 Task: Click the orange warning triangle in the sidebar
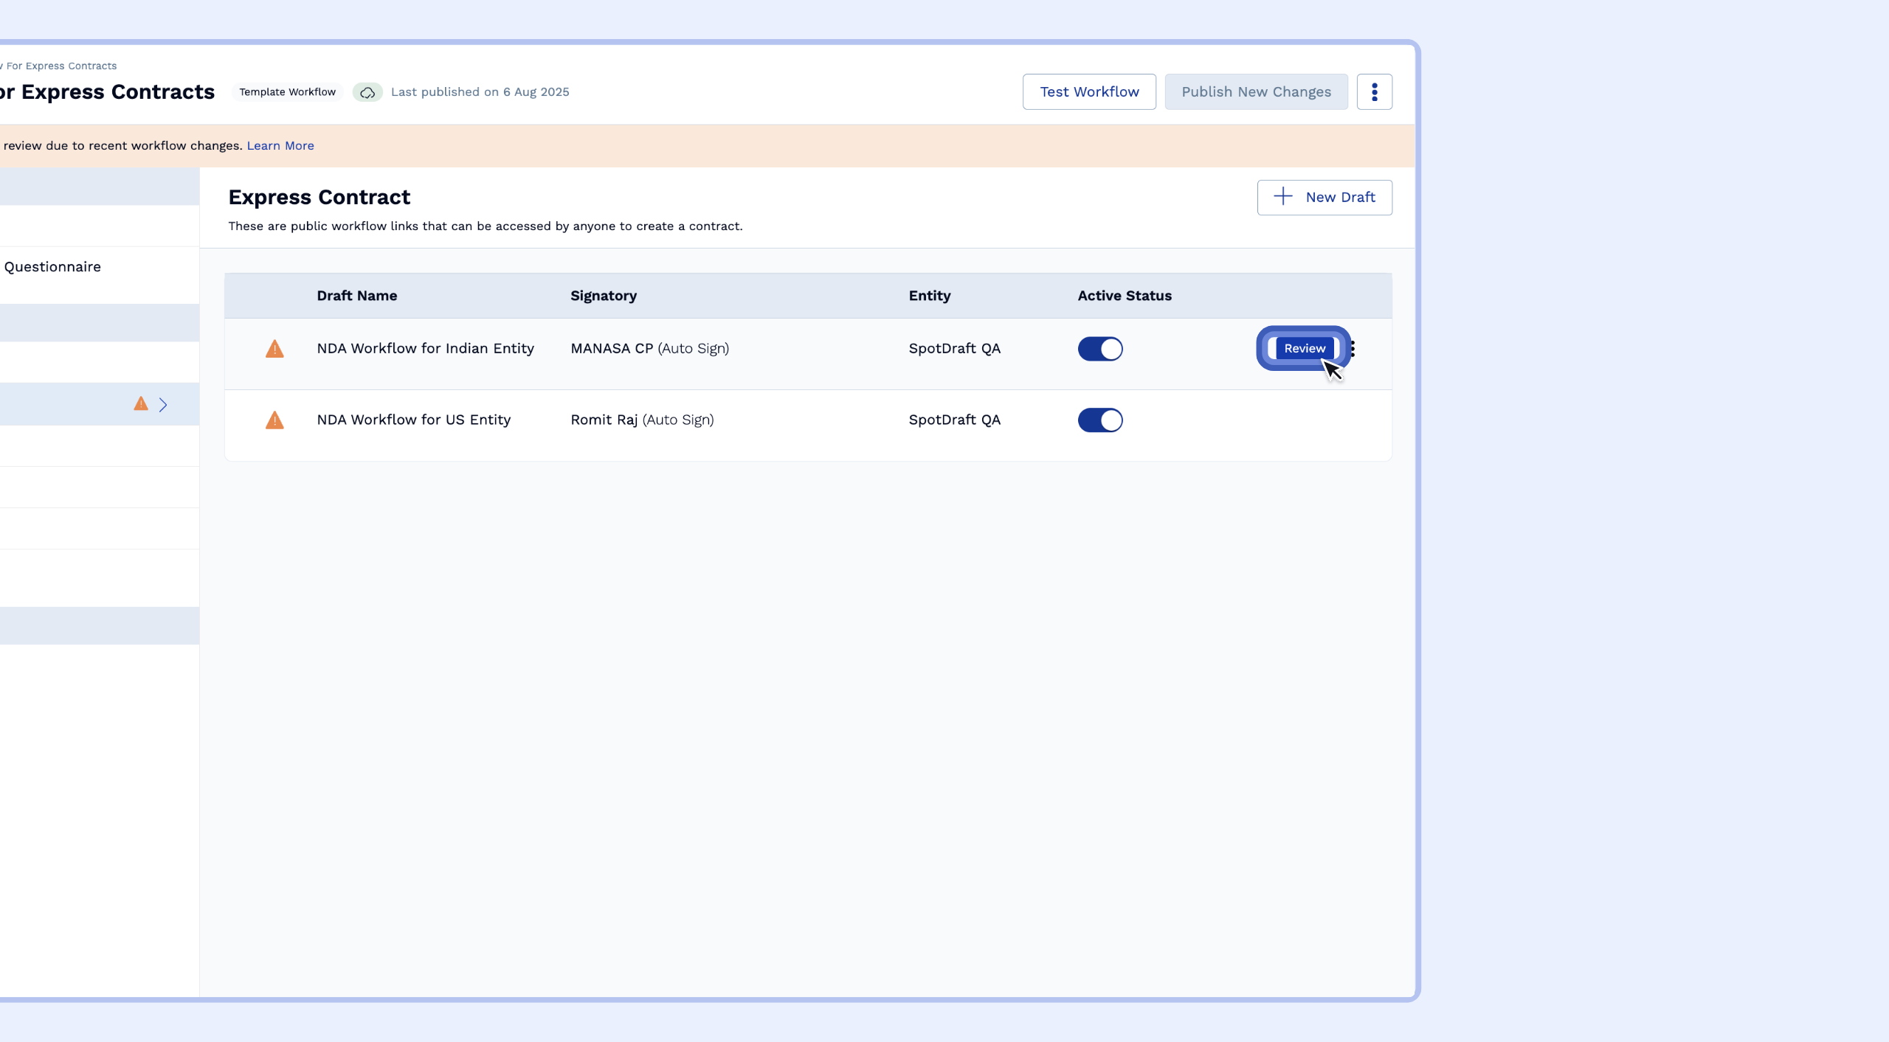point(139,403)
